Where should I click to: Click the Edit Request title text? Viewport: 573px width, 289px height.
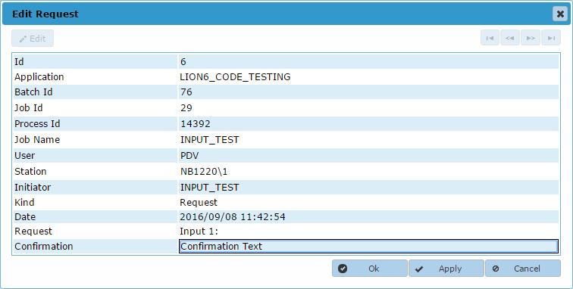click(45, 14)
